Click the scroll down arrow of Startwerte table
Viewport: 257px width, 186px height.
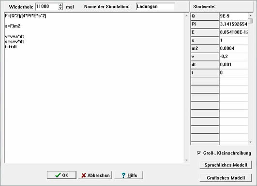[x=250, y=142]
